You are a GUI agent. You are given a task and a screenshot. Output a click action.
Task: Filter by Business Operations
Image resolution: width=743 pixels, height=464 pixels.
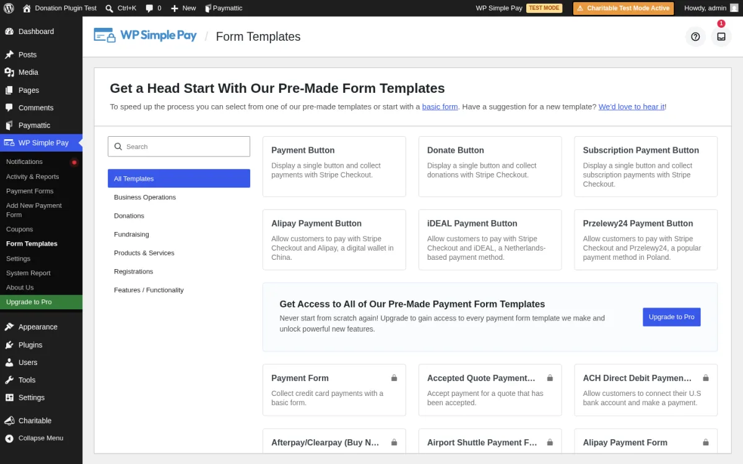[x=179, y=197]
